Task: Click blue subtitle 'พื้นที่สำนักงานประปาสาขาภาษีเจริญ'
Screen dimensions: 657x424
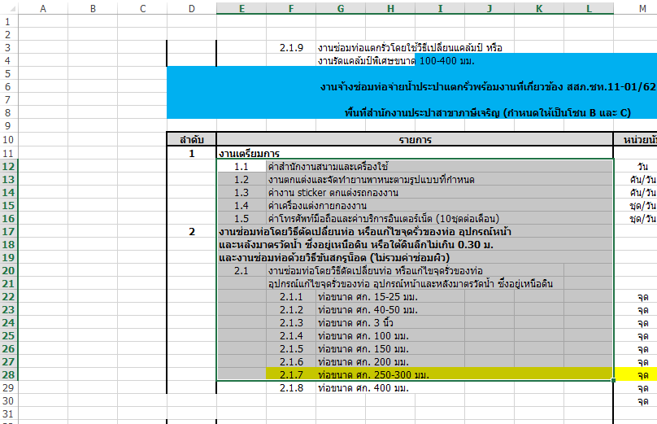Action: pos(487,113)
